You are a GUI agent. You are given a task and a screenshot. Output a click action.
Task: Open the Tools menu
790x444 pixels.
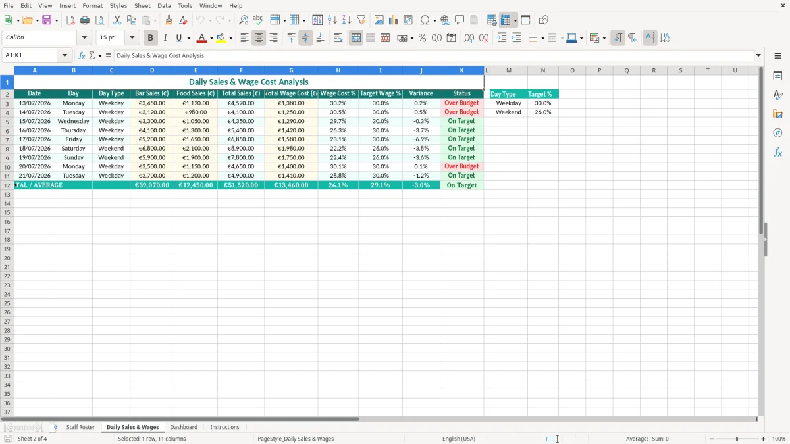click(x=185, y=5)
